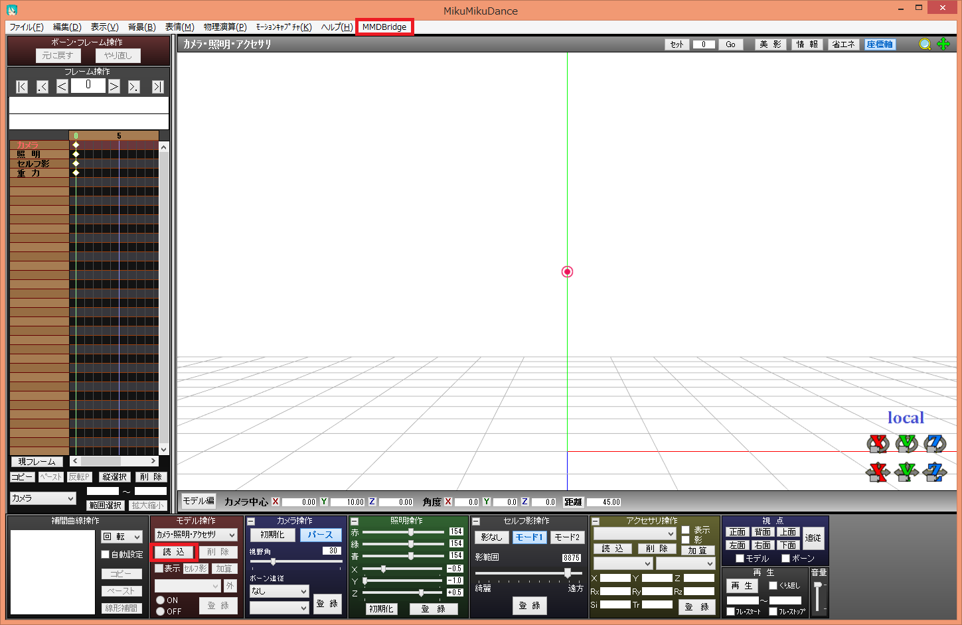This screenshot has height=625, width=962.
Task: Click the blue Z move-axis icon
Action: [935, 472]
